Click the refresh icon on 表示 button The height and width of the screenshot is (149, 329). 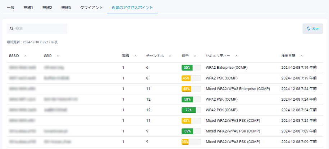(308, 29)
